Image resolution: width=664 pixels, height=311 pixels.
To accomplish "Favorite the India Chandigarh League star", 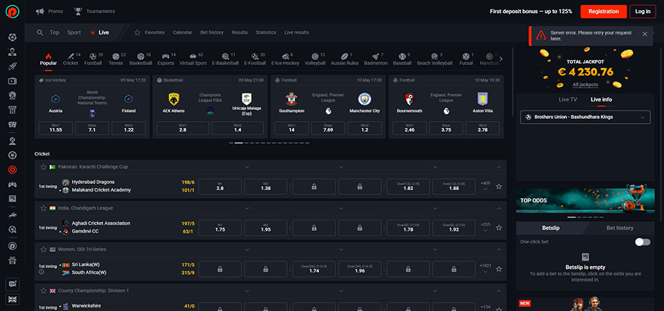I will [x=43, y=208].
